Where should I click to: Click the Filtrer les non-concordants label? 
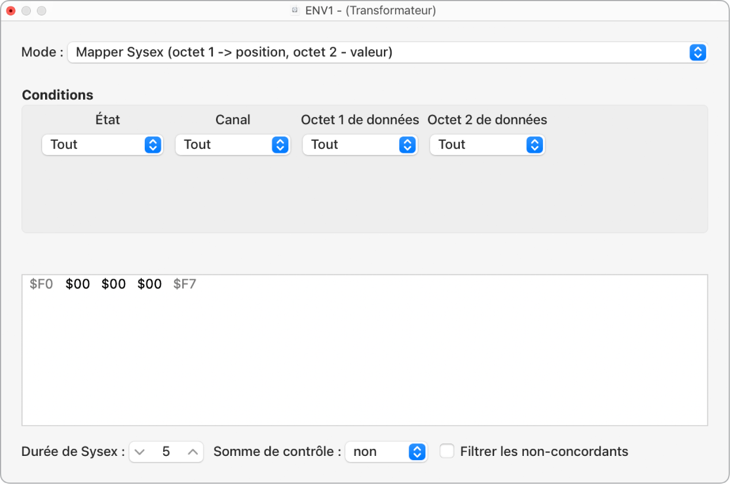(544, 452)
